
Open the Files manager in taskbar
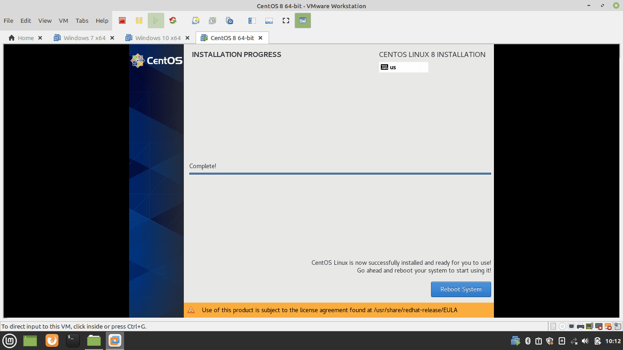tap(94, 340)
